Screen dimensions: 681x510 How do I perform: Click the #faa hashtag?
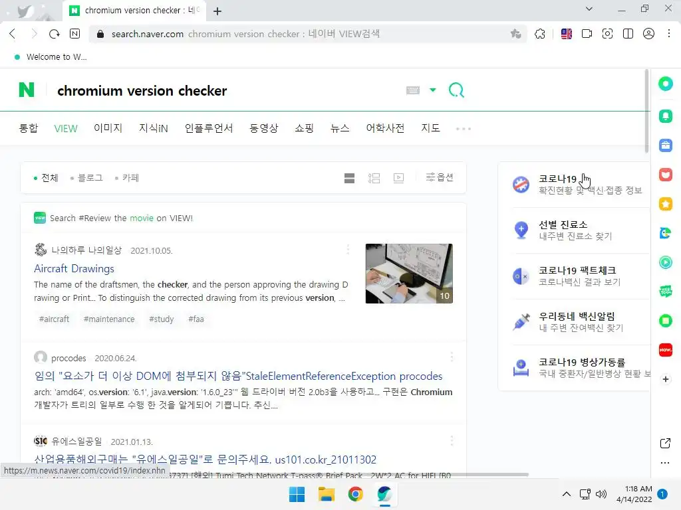tap(196, 319)
